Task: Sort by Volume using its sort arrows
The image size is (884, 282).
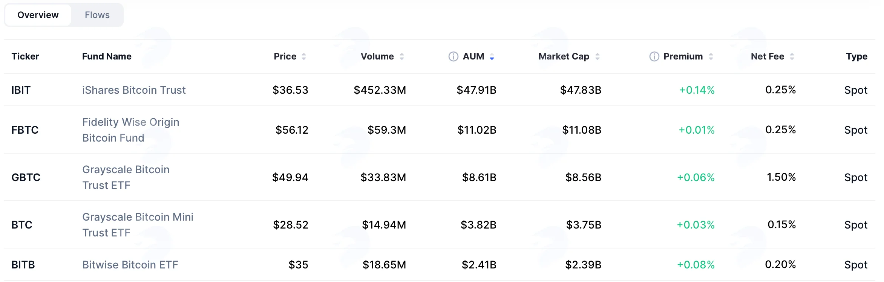Action: point(402,56)
